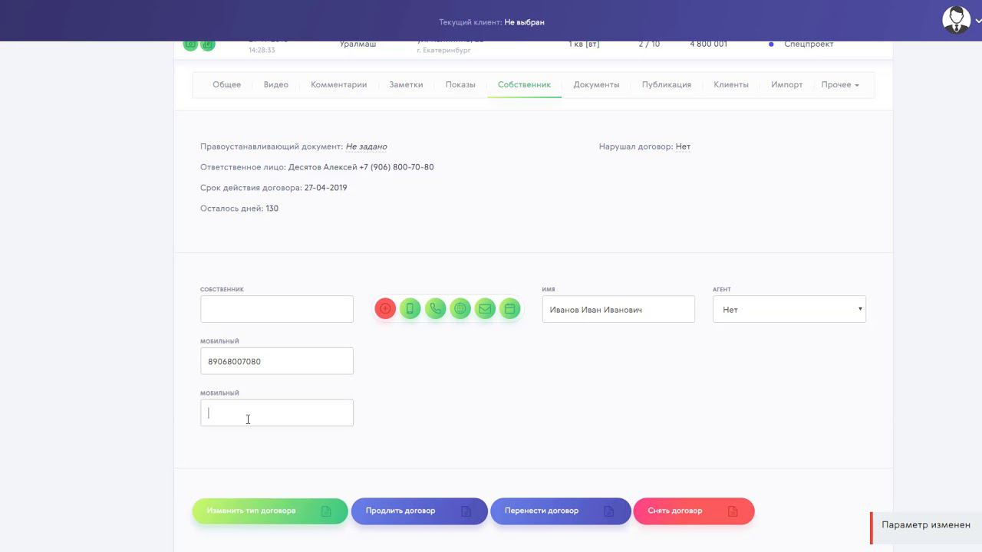Click the Срок действия договора date 27-04-2019

click(x=325, y=188)
